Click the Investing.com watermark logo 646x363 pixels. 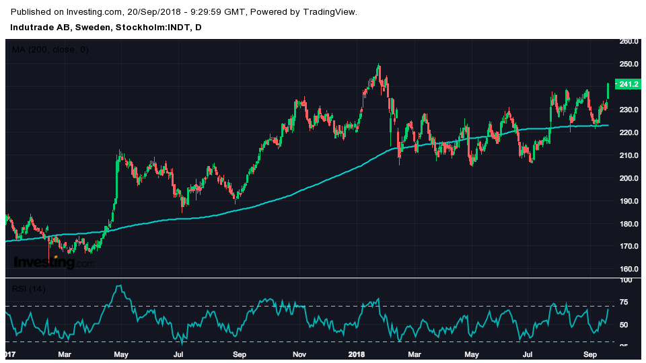[54, 262]
